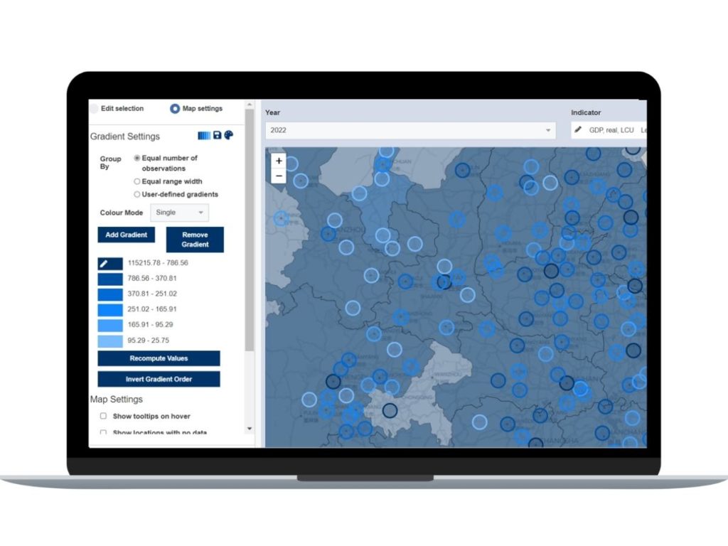Screen dimensions: 728x546
Task: Save the current gradient using the floppy disk icon
Action: pos(217,135)
